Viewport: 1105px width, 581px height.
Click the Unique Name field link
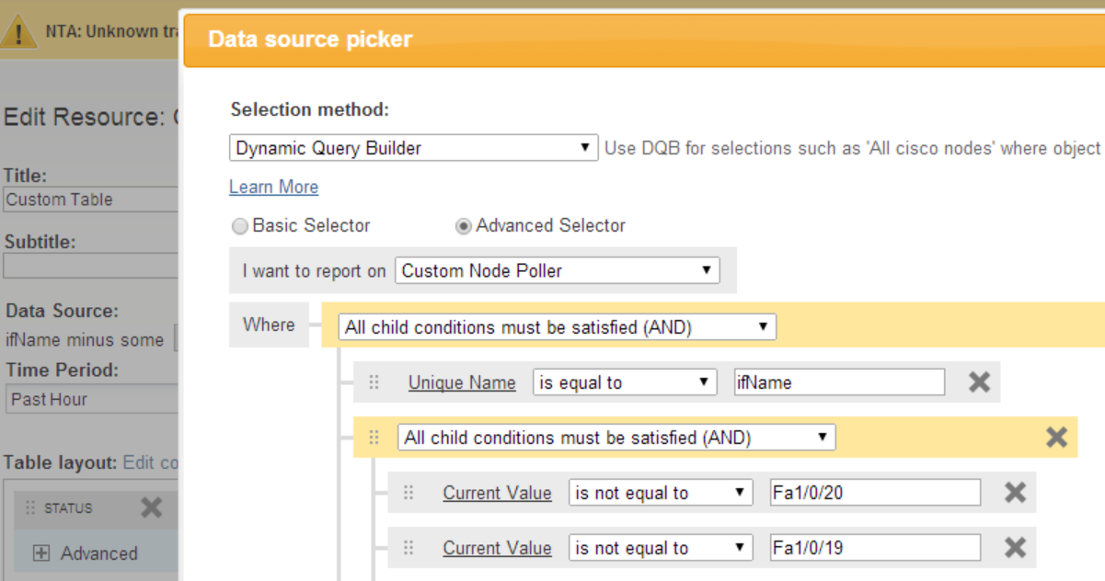coord(462,382)
